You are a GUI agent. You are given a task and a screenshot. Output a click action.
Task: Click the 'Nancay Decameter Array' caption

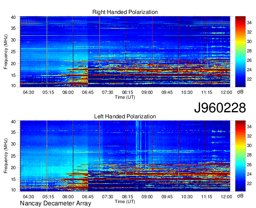point(55,203)
